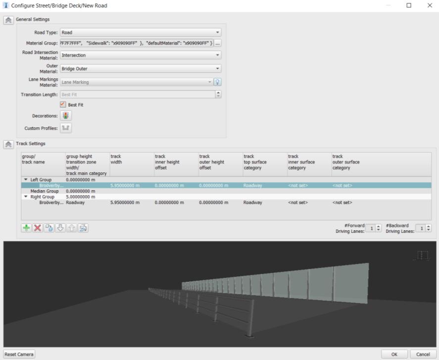Click 'track outer surface category' column header
The height and width of the screenshot is (360, 439).
click(x=381, y=164)
